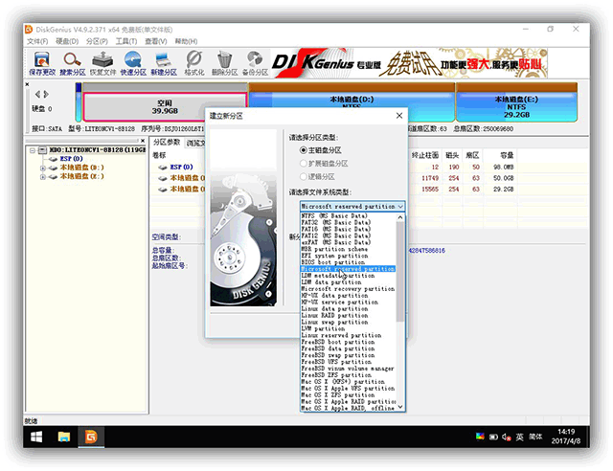Choose MBR partition scheme in list
613x471 pixels.
(x=348, y=249)
